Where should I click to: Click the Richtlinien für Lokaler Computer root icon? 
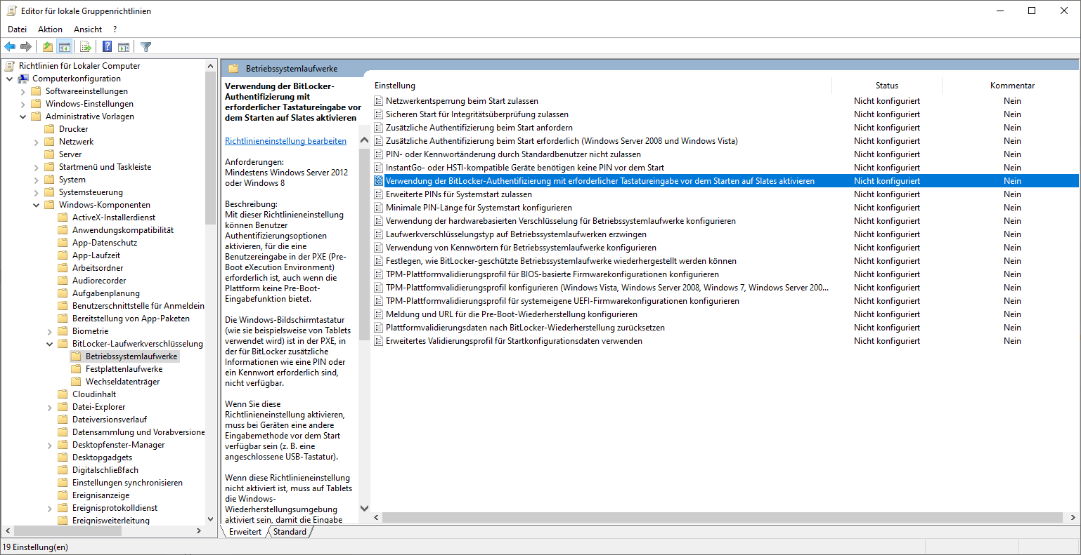(x=9, y=65)
